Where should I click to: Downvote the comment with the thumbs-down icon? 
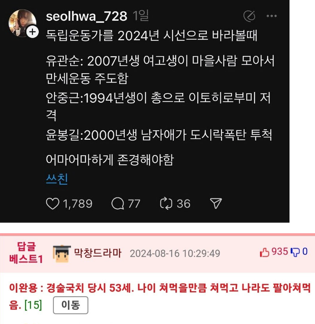295,252
